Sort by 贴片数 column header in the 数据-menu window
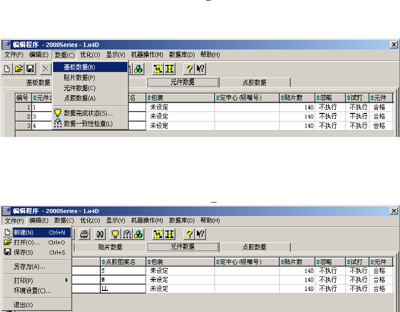400x312 pixels. tap(297, 97)
